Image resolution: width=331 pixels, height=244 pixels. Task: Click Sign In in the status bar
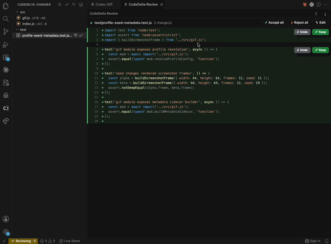coord(313,241)
